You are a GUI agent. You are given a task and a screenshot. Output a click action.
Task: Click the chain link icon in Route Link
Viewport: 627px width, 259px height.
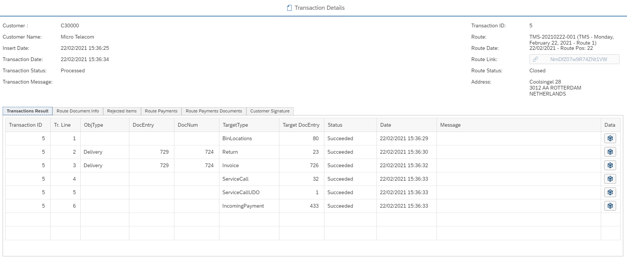point(535,59)
